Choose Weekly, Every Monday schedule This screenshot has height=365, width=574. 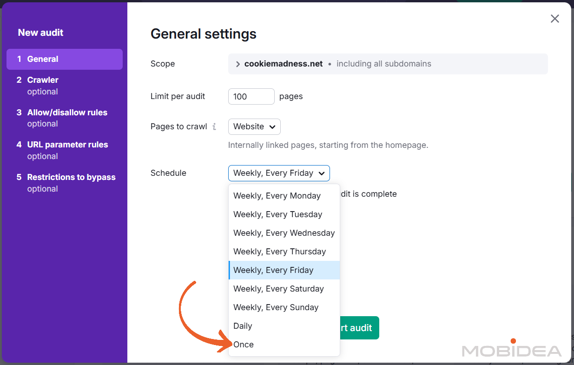pyautogui.click(x=277, y=196)
